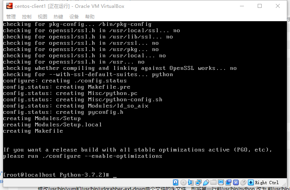The image size is (290, 190).
Task: Click the 'If you want a release build' line
Action: click(138, 150)
